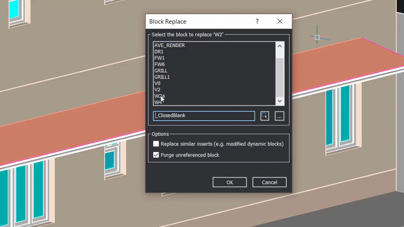Select AVE_RENDER in the block list
The height and width of the screenshot is (227, 404).
point(169,45)
